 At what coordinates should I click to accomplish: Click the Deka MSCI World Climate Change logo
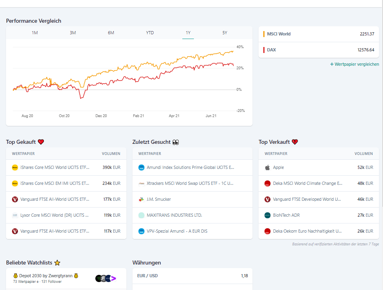point(267,183)
